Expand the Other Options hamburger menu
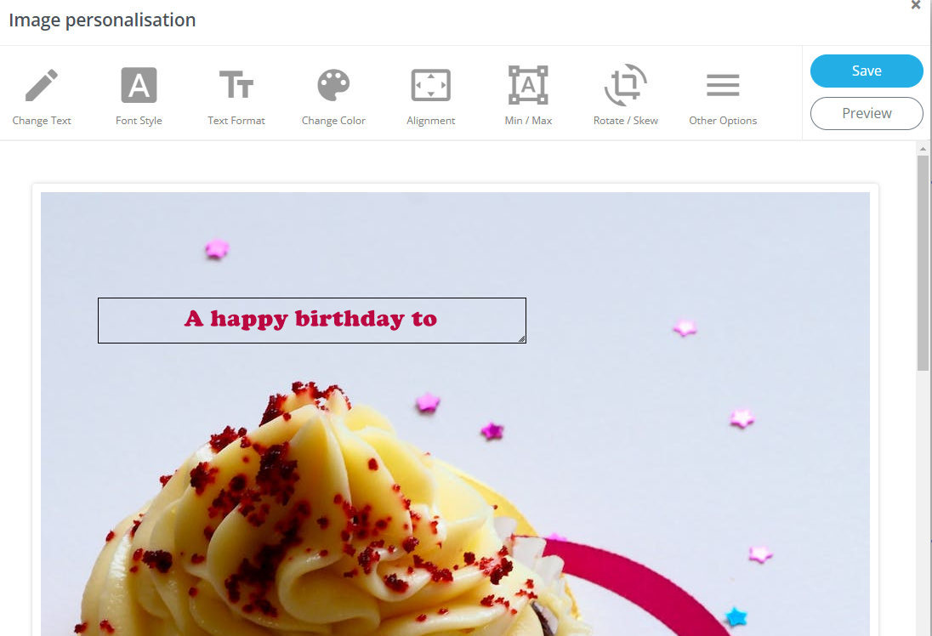 coord(723,85)
